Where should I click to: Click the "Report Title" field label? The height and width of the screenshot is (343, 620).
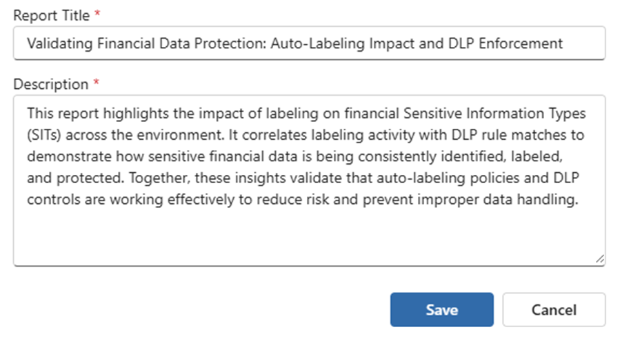click(x=51, y=14)
